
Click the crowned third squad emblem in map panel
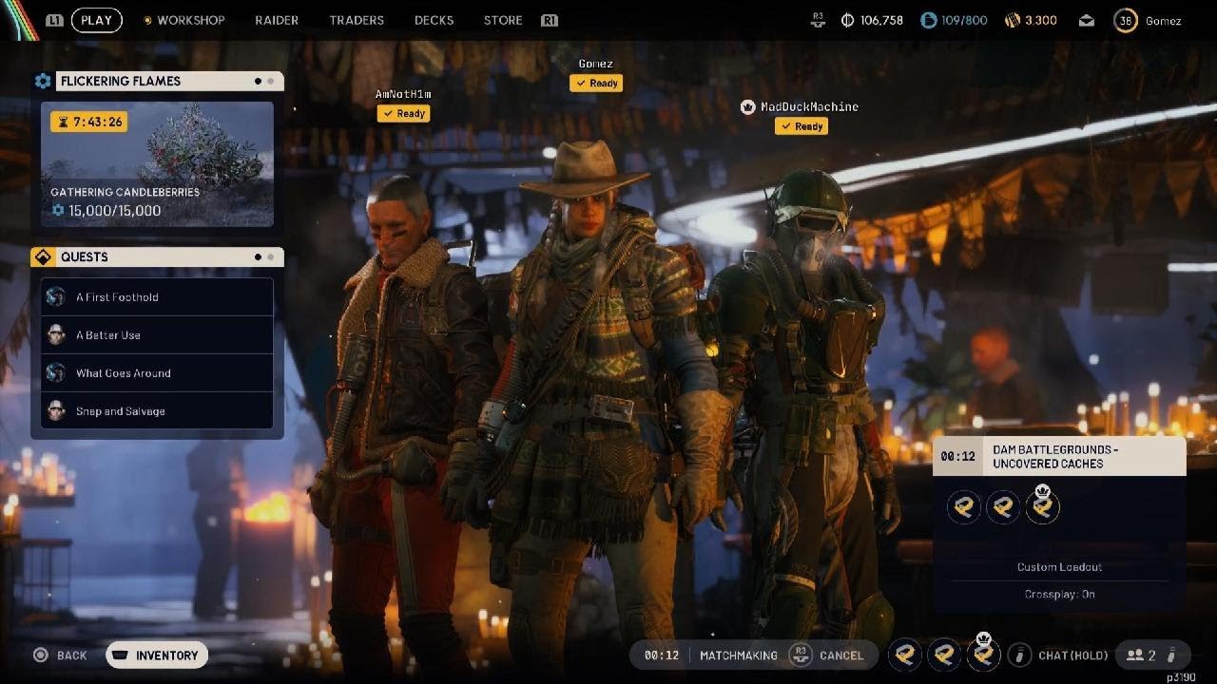(x=1042, y=506)
